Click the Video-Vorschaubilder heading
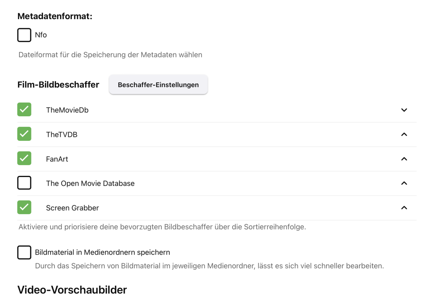Screen dimensions: 433x298 click(x=72, y=289)
